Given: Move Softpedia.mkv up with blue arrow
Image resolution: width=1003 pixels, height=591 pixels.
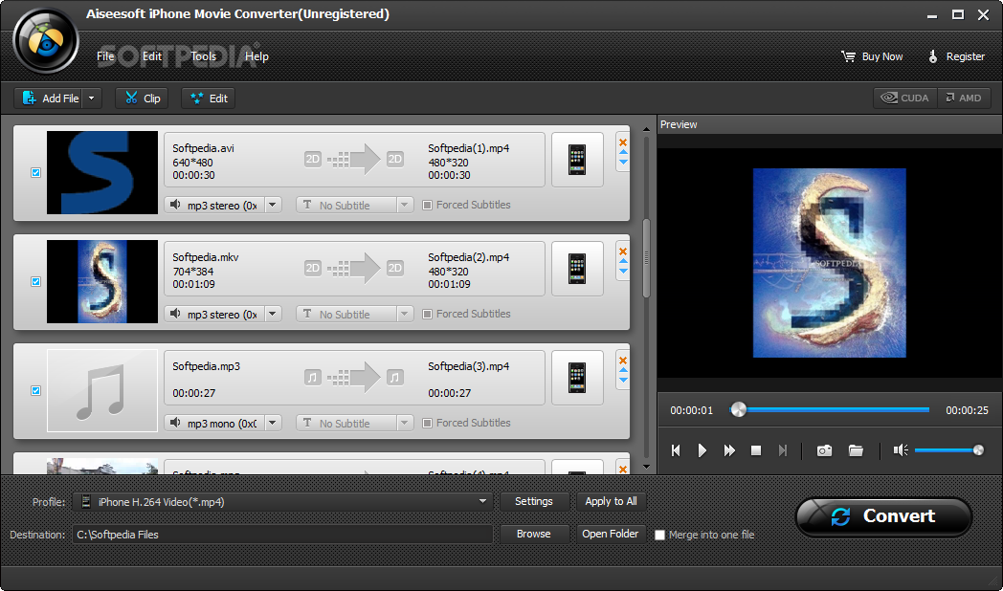Looking at the screenshot, I should 623,261.
